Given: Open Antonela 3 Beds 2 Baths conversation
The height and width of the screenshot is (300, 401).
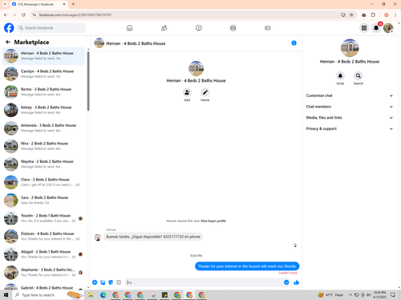Looking at the screenshot, I should 43,128.
